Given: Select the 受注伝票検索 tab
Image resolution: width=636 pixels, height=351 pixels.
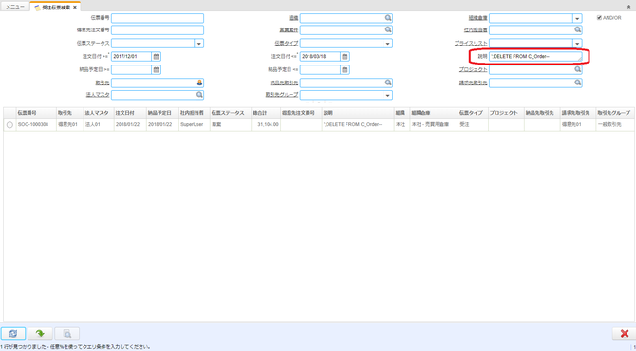Looking at the screenshot, I should [x=56, y=8].
